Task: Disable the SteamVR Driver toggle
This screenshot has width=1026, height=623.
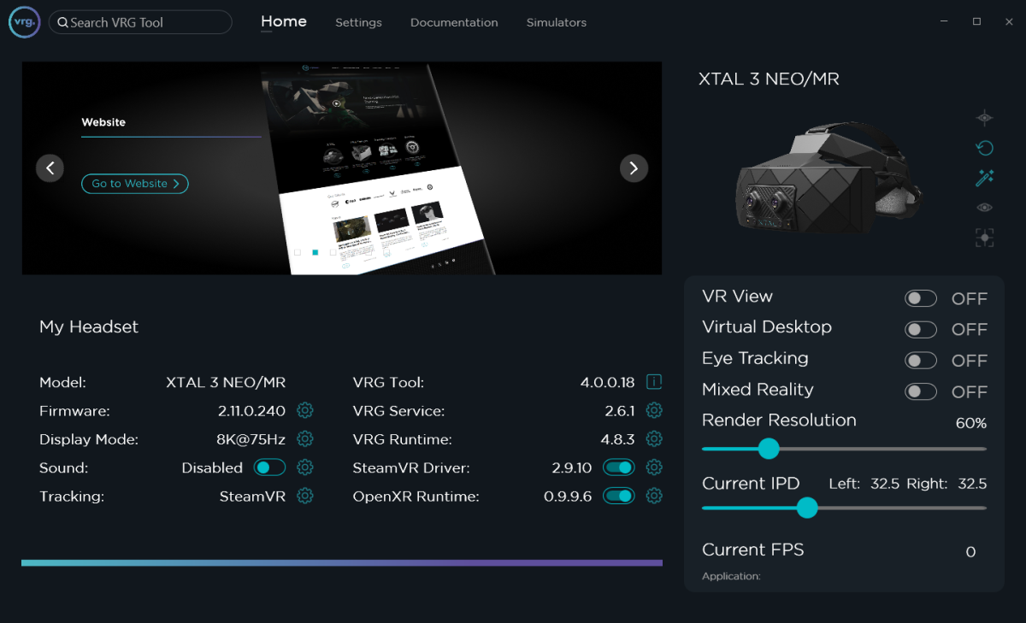Action: [619, 467]
